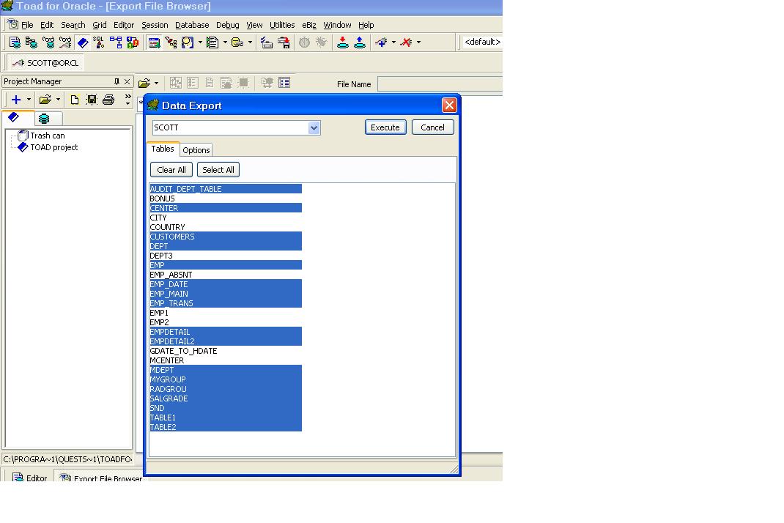Open the SCOTT schema dropdown
The height and width of the screenshot is (523, 784).
click(314, 127)
